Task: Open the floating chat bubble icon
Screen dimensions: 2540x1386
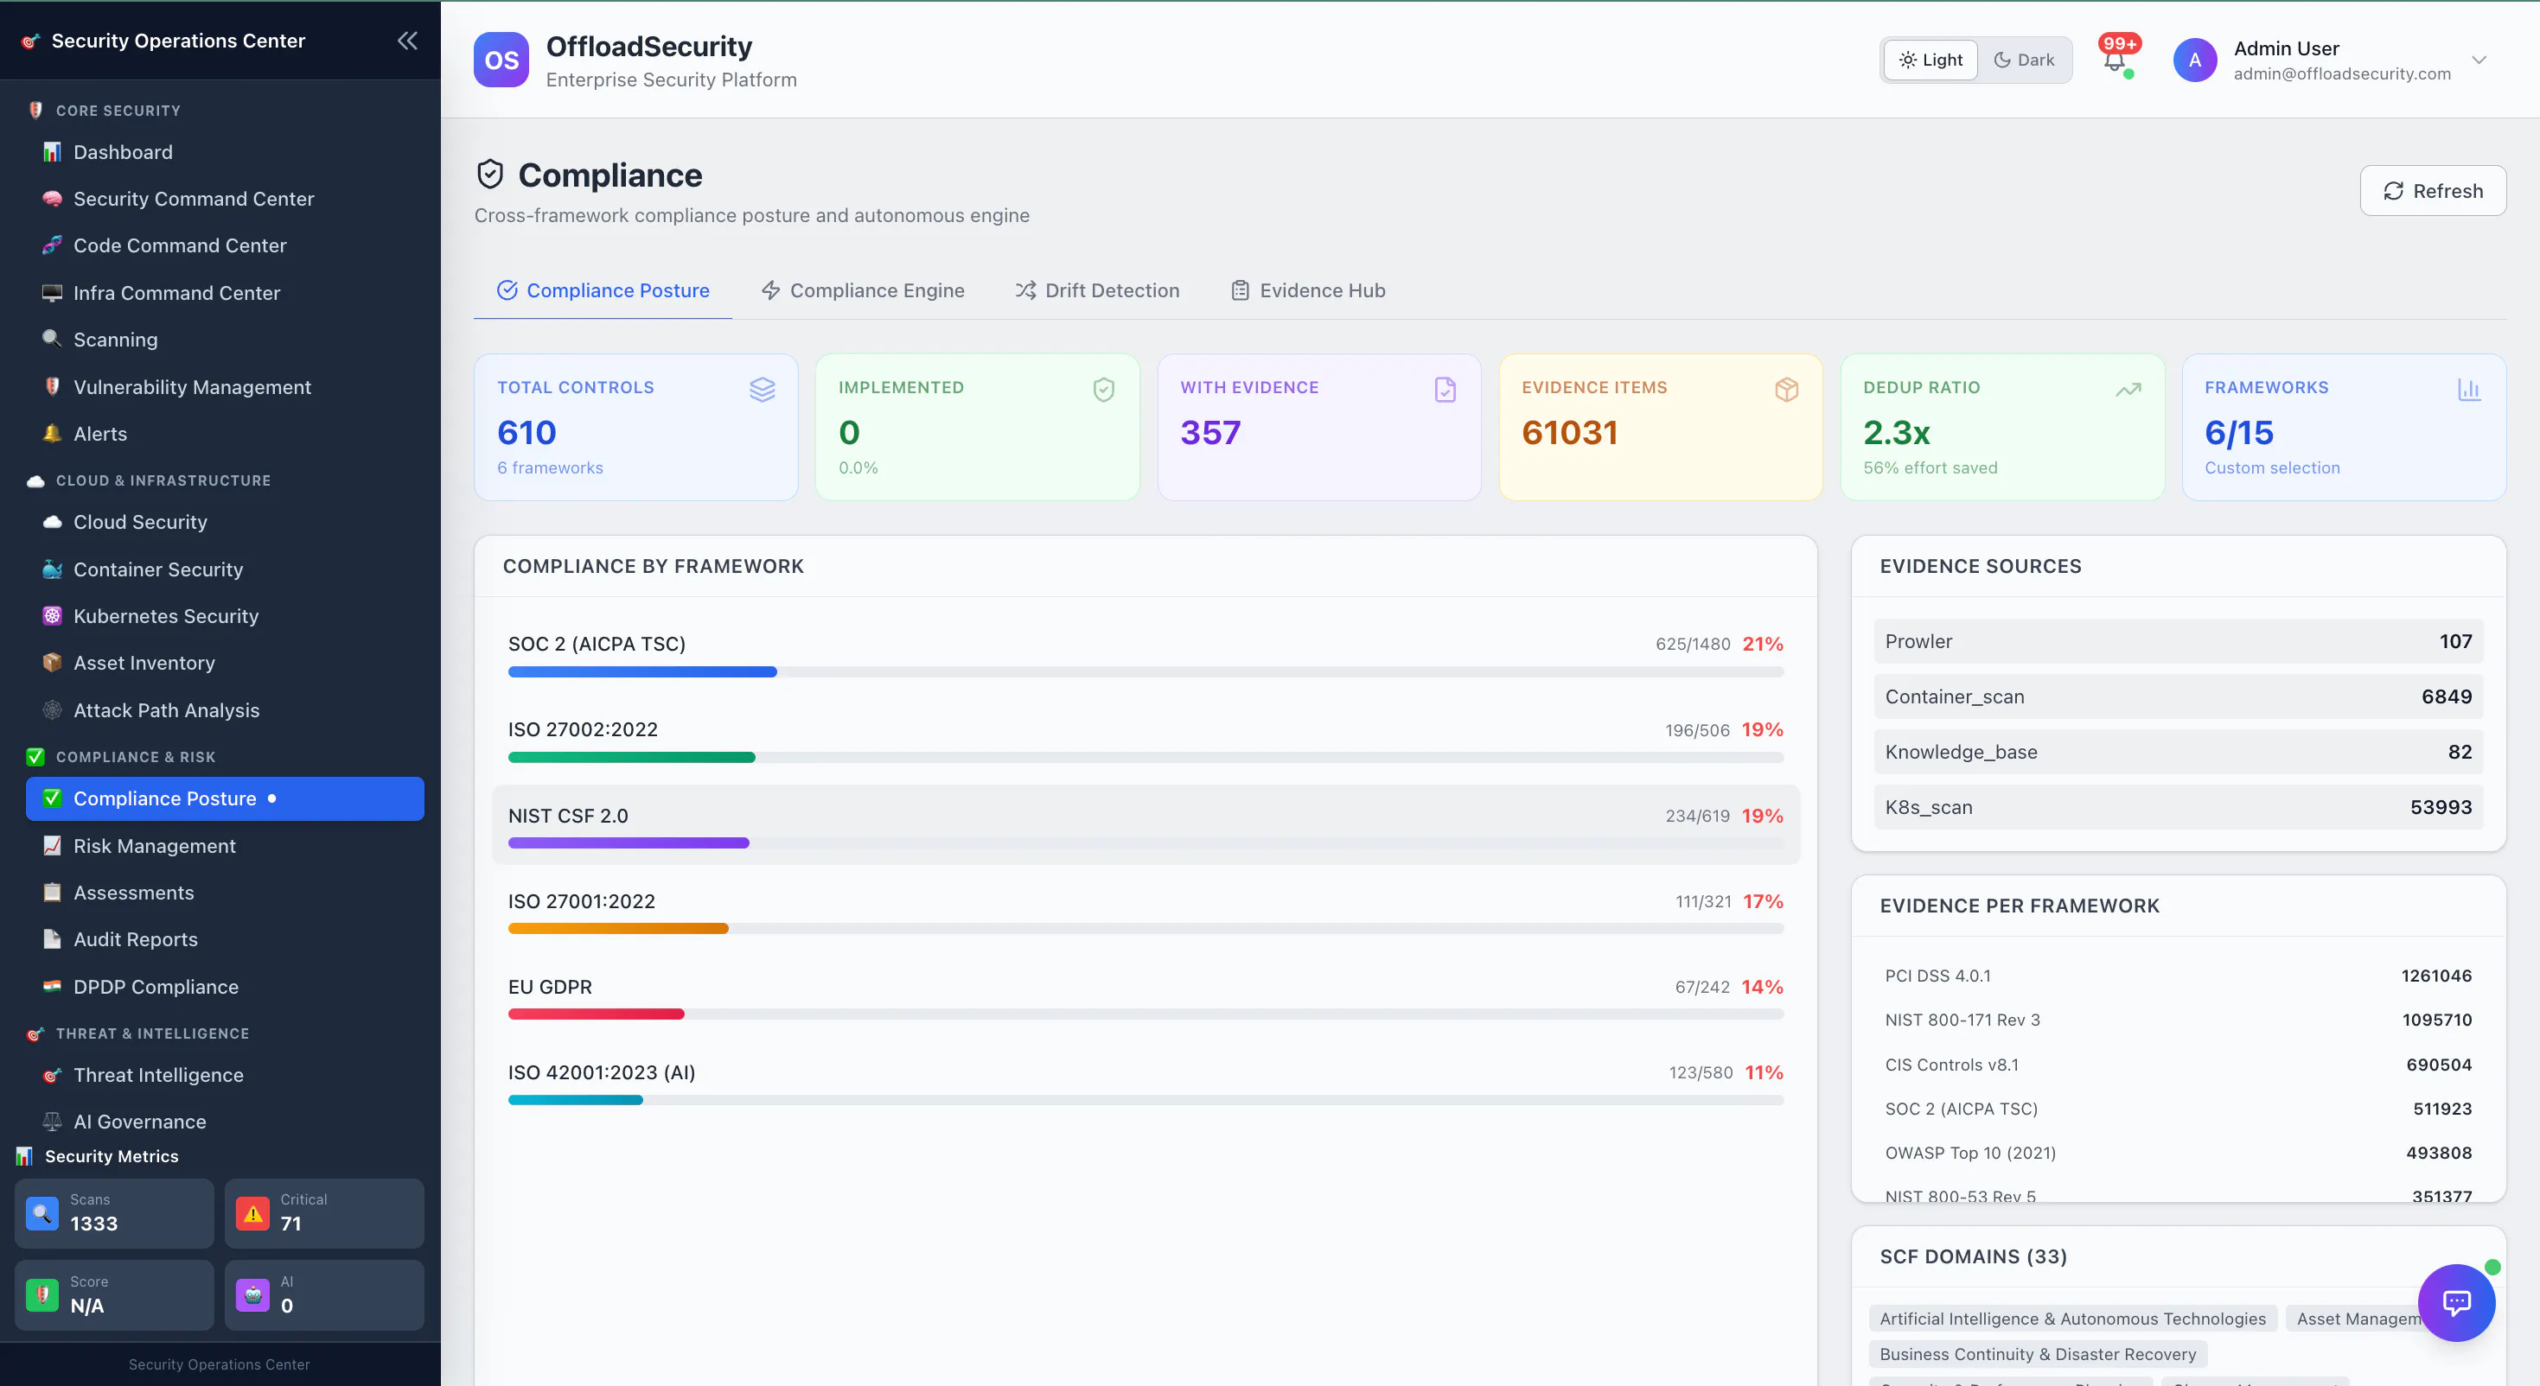Action: (2456, 1302)
